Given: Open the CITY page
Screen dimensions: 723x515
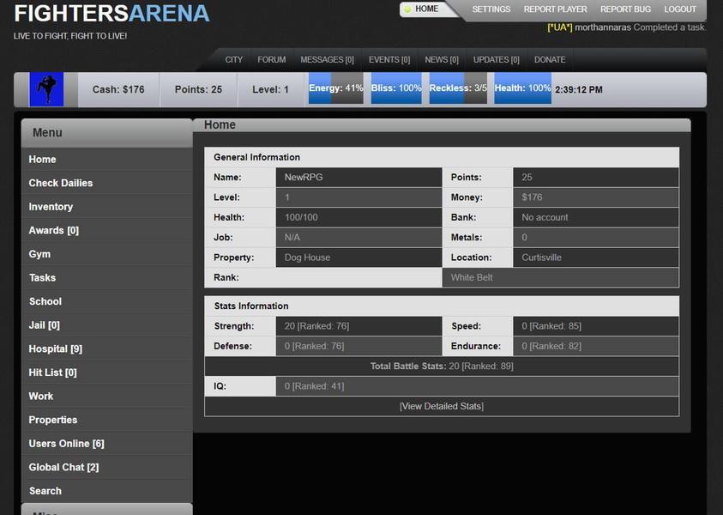Looking at the screenshot, I should coord(233,59).
